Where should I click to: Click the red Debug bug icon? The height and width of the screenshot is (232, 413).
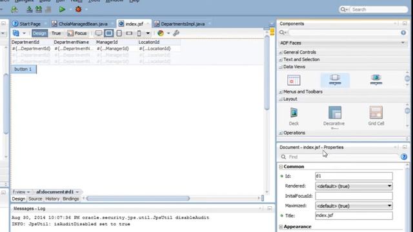pos(78,10)
